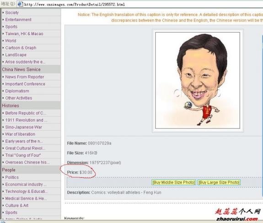
Task: Select the Important Conference link
Action: [25, 84]
